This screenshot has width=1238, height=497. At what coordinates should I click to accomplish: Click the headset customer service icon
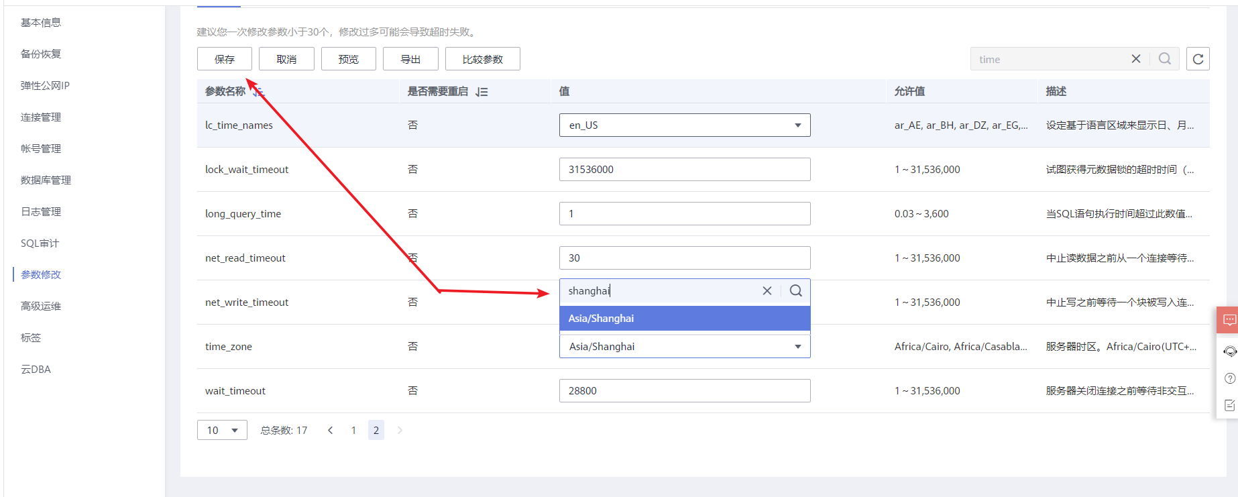(x=1229, y=351)
